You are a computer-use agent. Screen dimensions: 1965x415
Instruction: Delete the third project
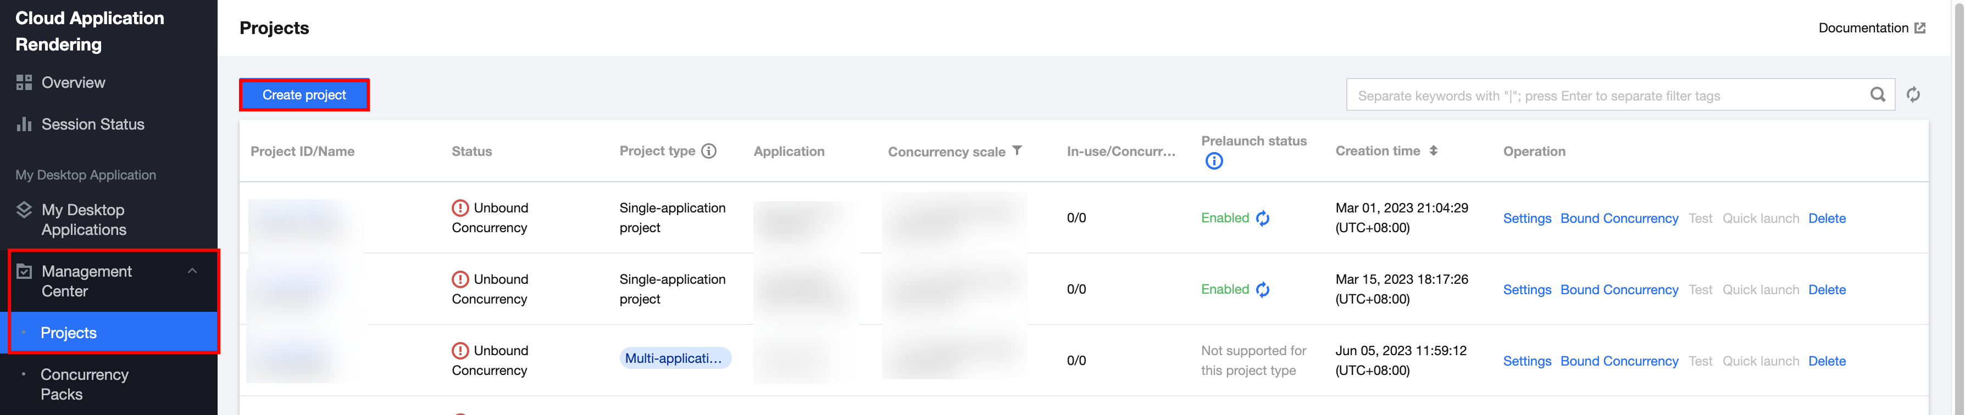[x=1826, y=361]
